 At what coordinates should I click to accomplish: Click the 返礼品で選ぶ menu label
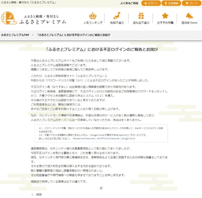click(141, 23)
